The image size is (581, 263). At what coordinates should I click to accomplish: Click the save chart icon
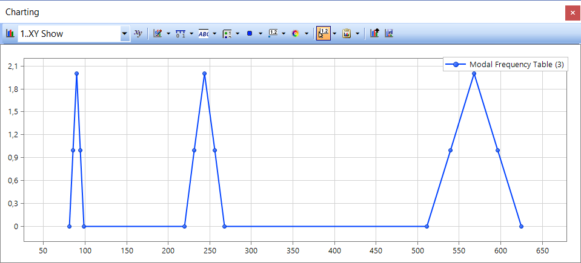pos(389,33)
